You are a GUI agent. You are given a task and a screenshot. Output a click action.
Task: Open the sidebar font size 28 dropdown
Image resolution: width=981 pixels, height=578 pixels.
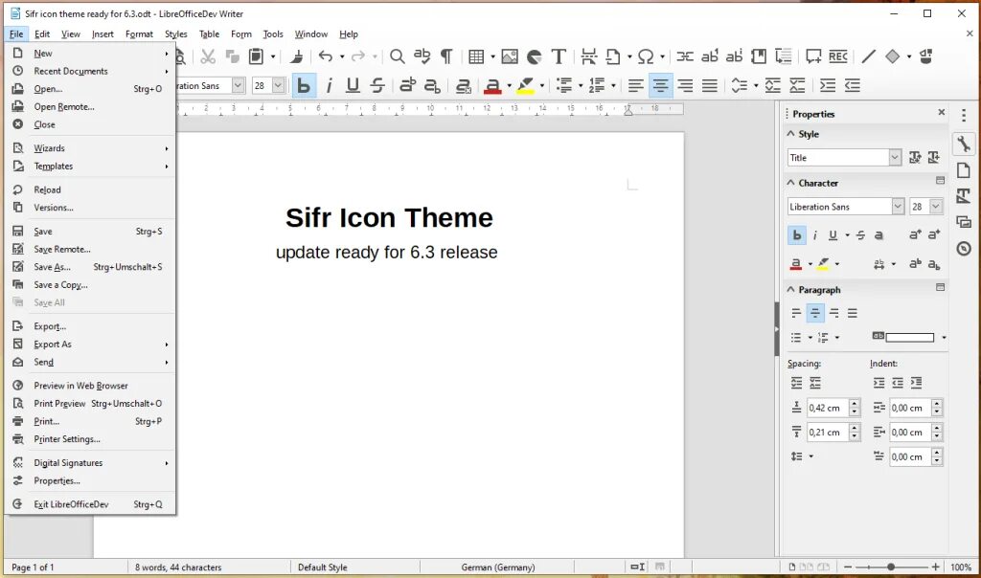point(936,206)
